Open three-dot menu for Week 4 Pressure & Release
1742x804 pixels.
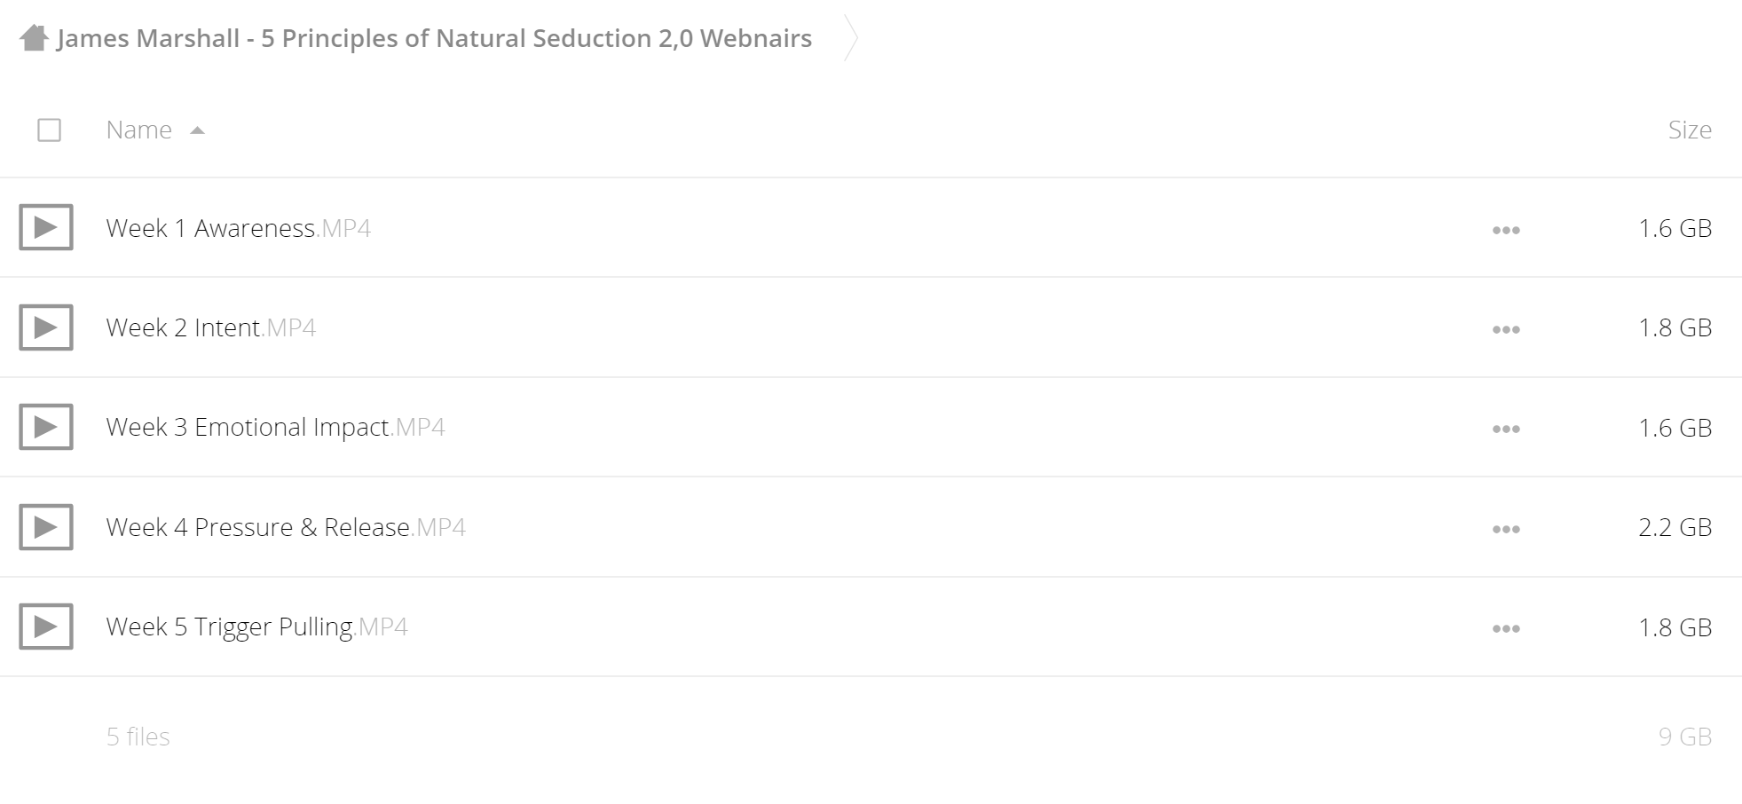(1506, 529)
